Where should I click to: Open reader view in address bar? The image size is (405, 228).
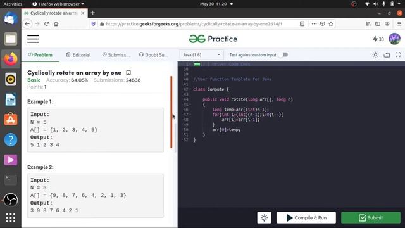tap(302, 24)
